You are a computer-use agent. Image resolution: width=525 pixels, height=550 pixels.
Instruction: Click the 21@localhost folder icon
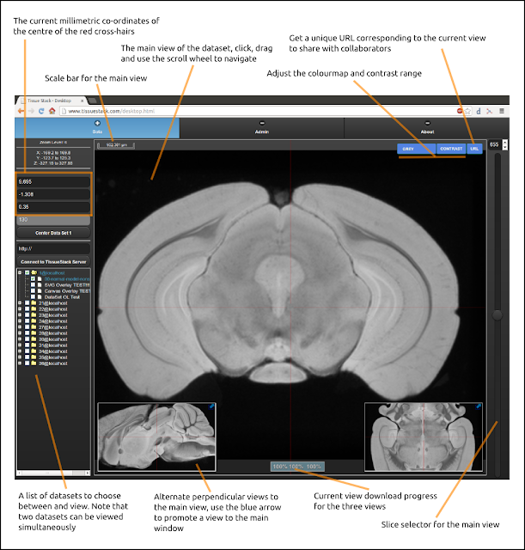pyautogui.click(x=34, y=303)
